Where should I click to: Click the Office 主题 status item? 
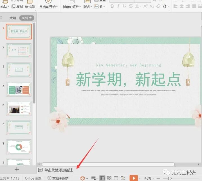tap(33, 178)
